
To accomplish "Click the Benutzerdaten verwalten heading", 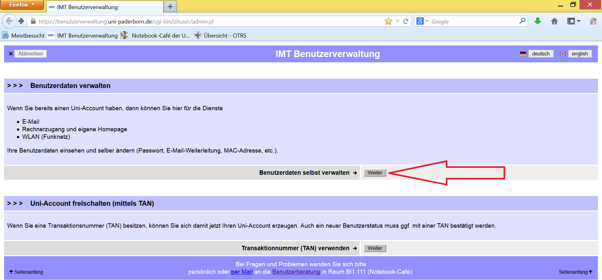I will click(x=70, y=86).
